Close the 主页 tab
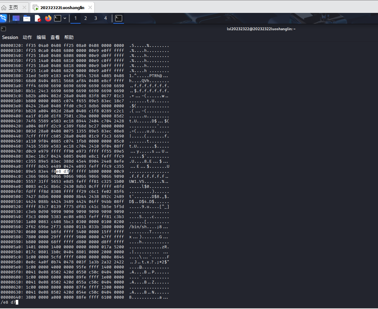This screenshot has width=378, height=309. pos(24,7)
